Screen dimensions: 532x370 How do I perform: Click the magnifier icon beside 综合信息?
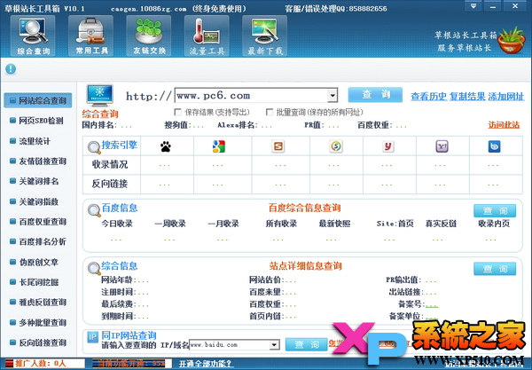[94, 269]
